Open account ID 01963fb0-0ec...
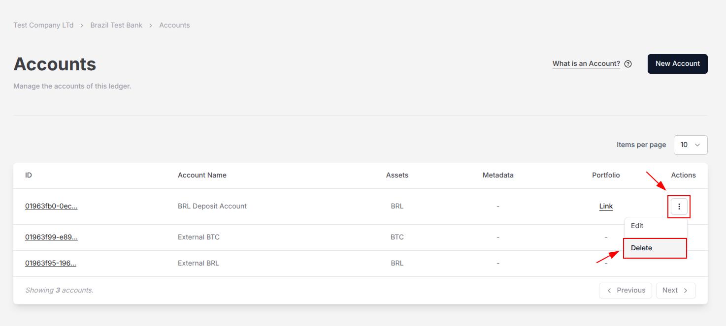The height and width of the screenshot is (326, 726). tap(51, 206)
